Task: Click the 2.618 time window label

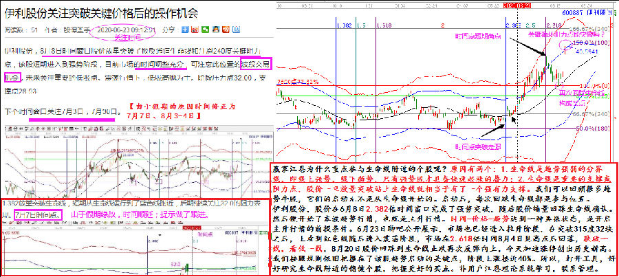Action: (x=554, y=25)
